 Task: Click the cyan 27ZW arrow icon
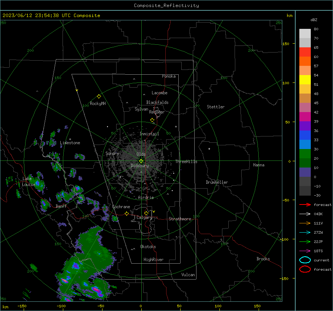(305, 233)
